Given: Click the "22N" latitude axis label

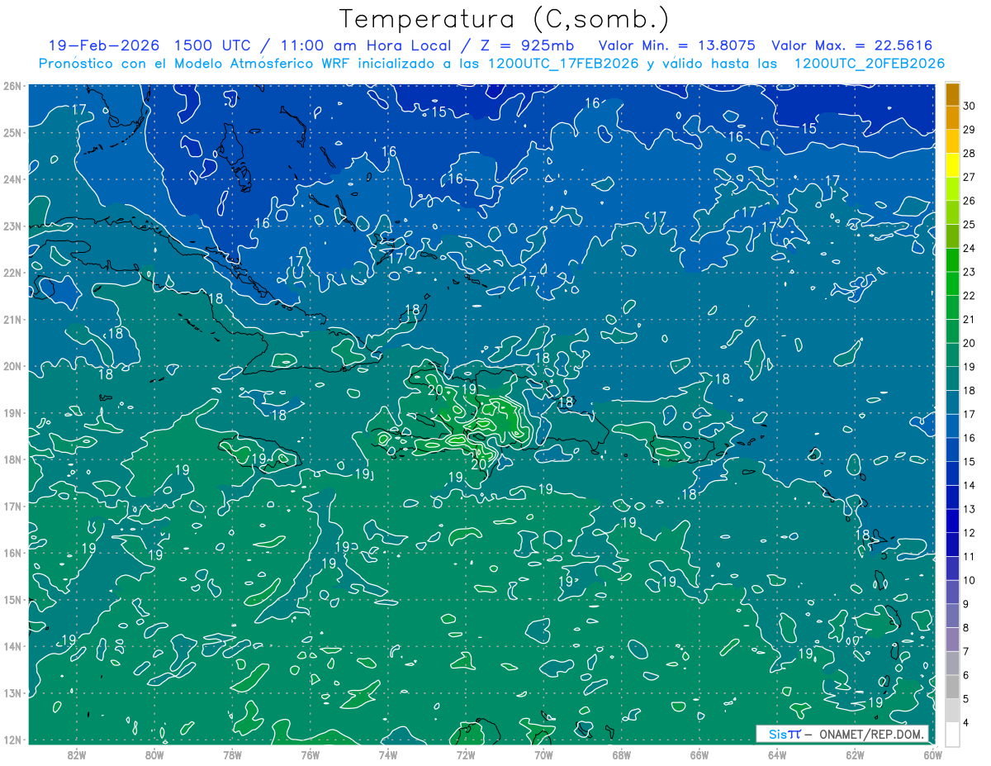Looking at the screenshot, I should point(12,273).
